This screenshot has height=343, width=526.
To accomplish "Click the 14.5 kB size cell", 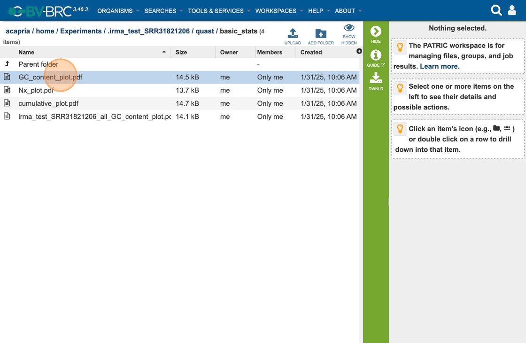I will pos(187,77).
